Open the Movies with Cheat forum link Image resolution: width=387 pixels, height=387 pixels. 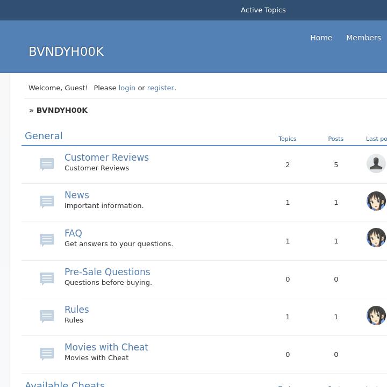click(106, 347)
